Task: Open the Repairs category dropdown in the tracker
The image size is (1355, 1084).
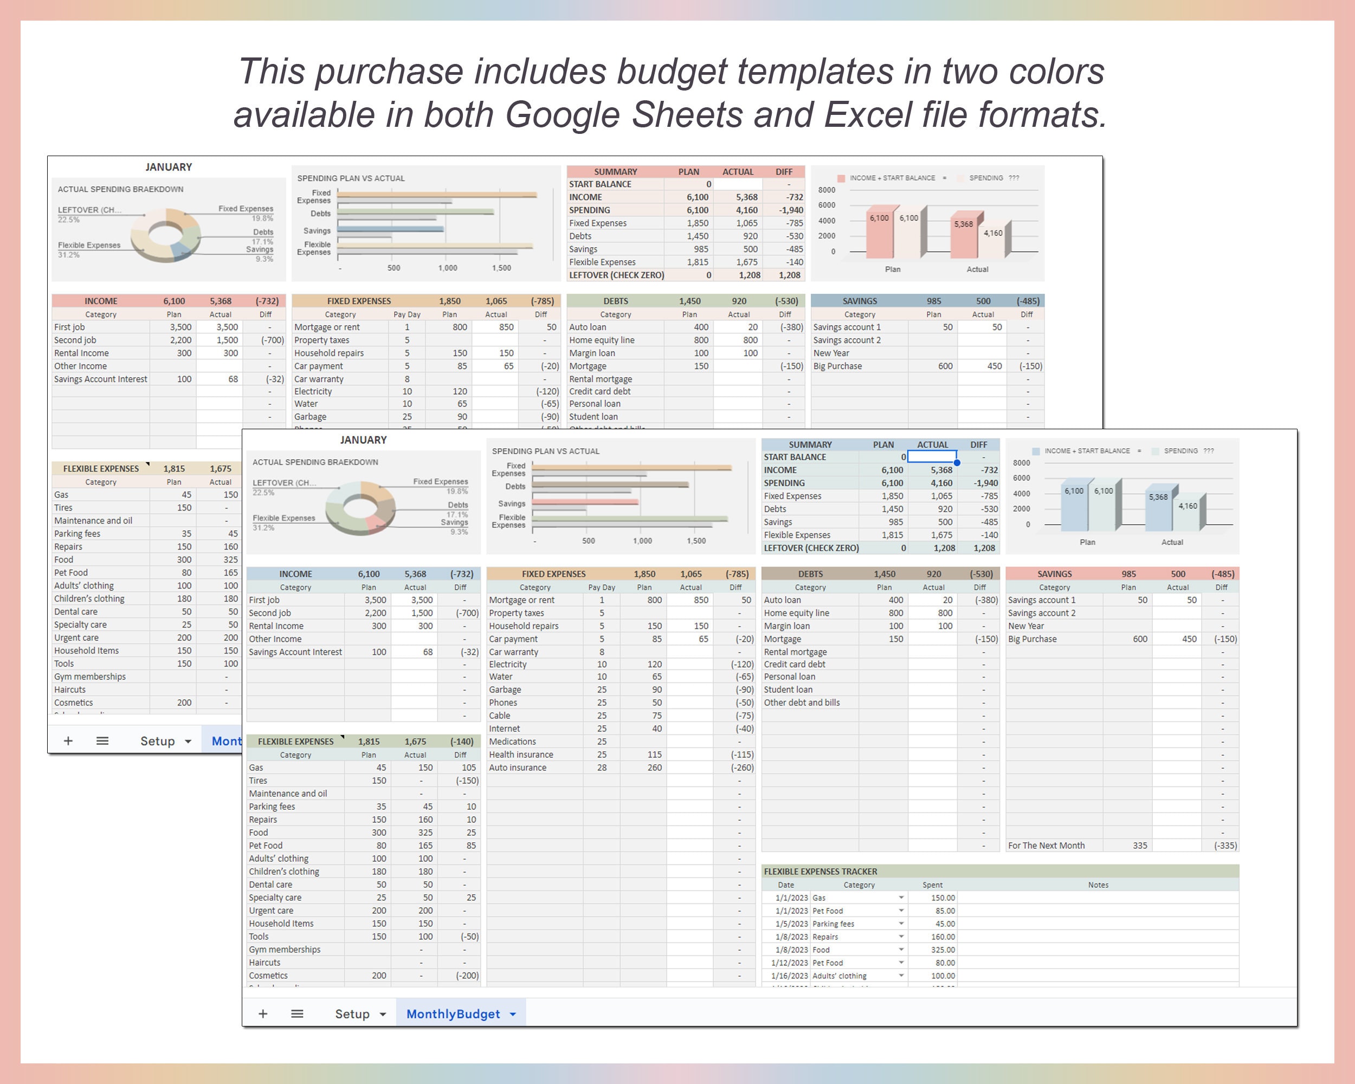Action: (x=902, y=937)
